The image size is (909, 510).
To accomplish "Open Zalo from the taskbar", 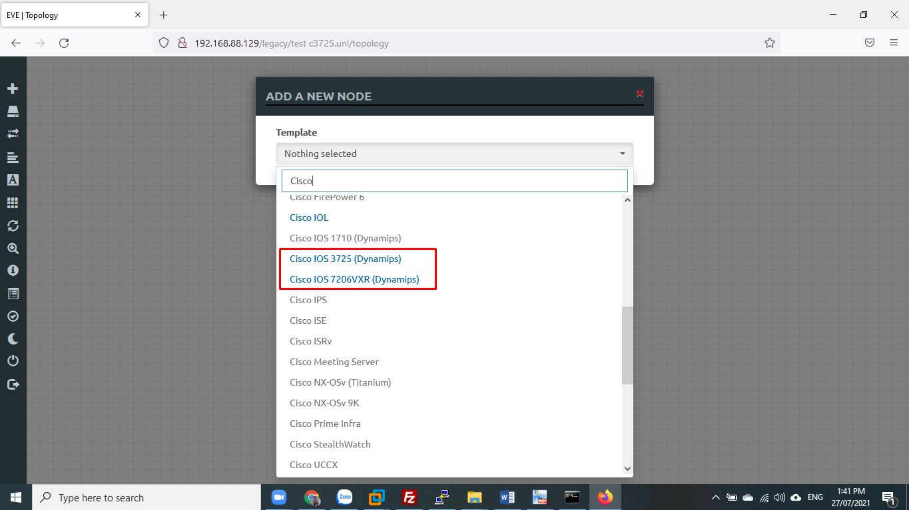I will point(344,497).
